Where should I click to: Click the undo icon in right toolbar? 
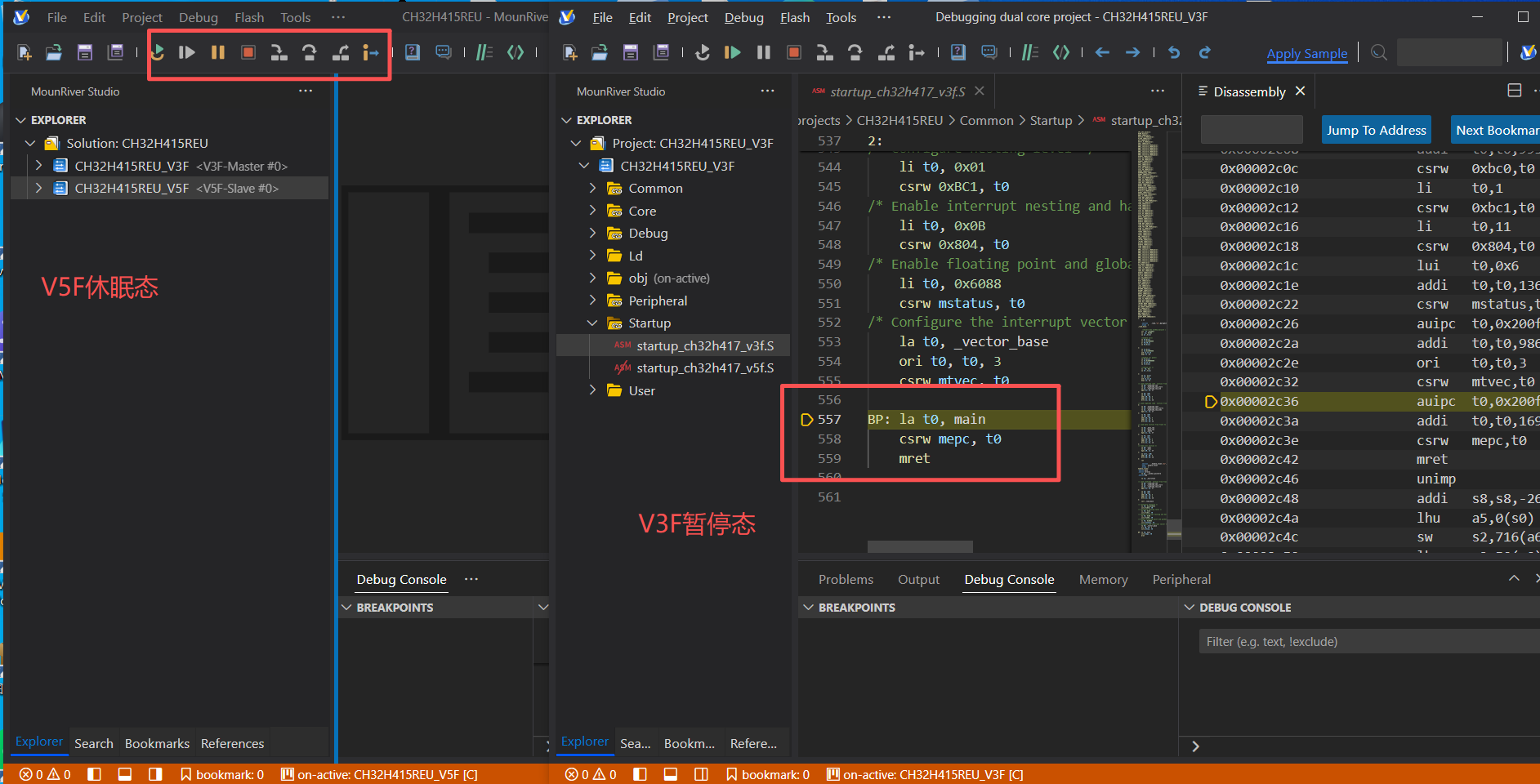(1174, 52)
